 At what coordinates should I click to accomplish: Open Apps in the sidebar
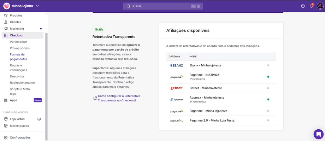pyautogui.click(x=14, y=100)
